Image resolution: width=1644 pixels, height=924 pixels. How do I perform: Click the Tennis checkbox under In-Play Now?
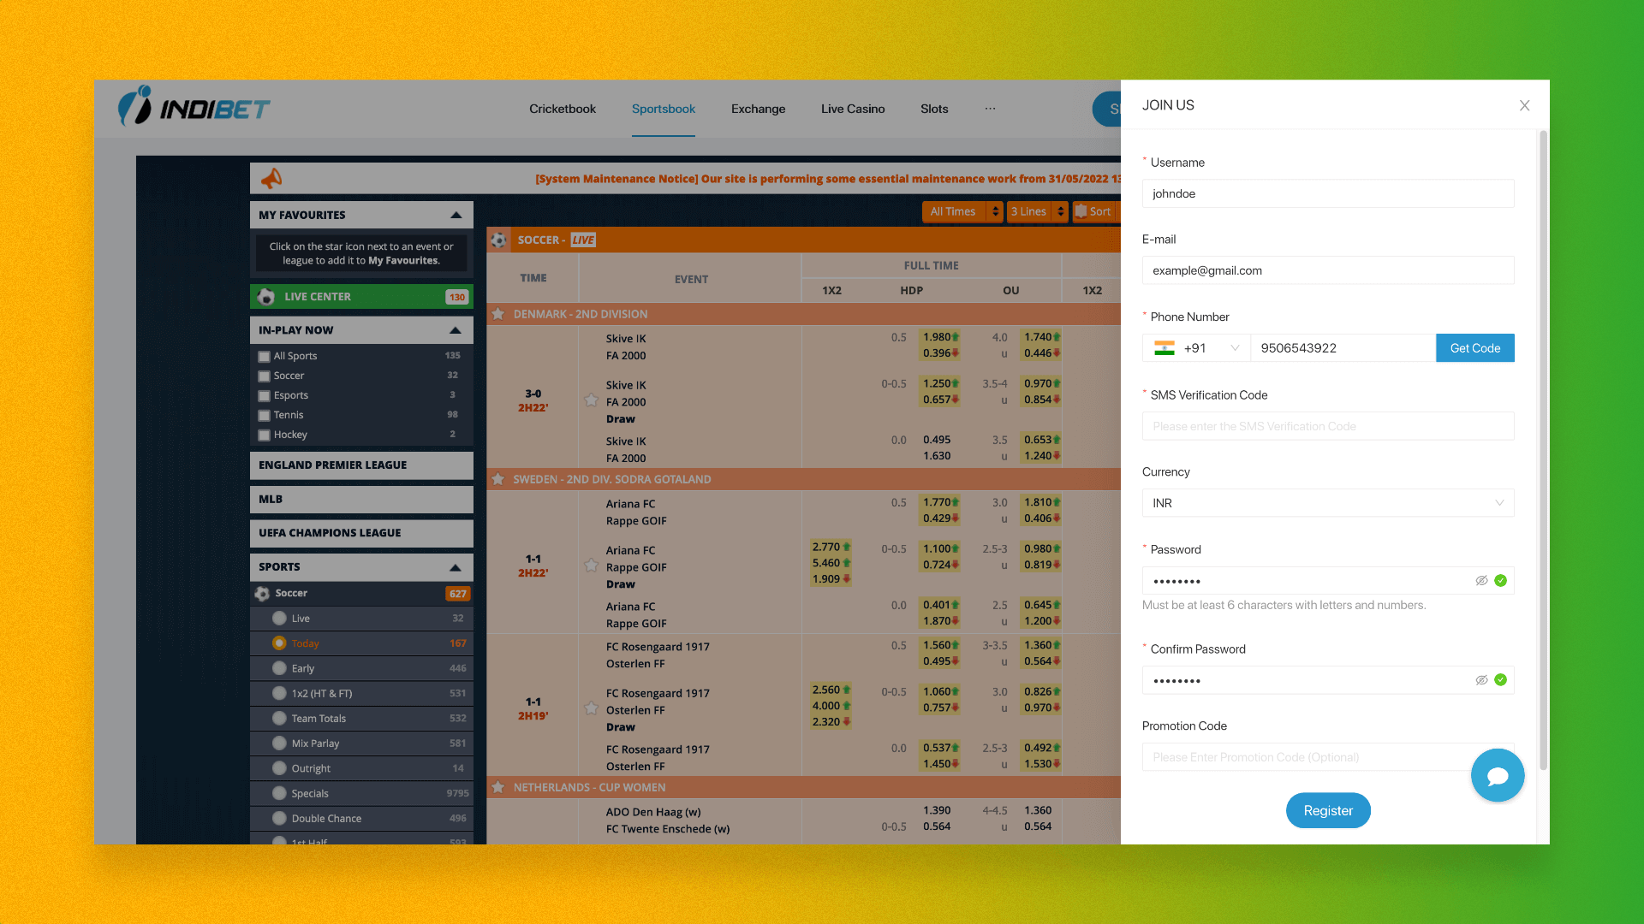point(265,414)
